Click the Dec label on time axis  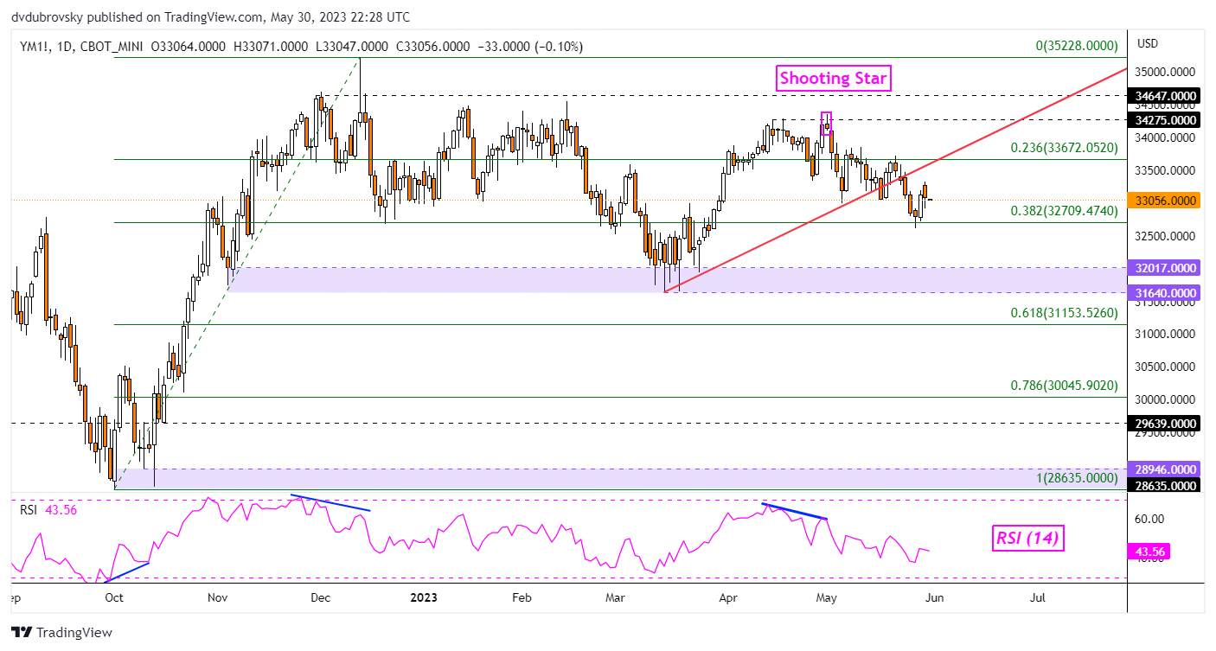tap(322, 597)
